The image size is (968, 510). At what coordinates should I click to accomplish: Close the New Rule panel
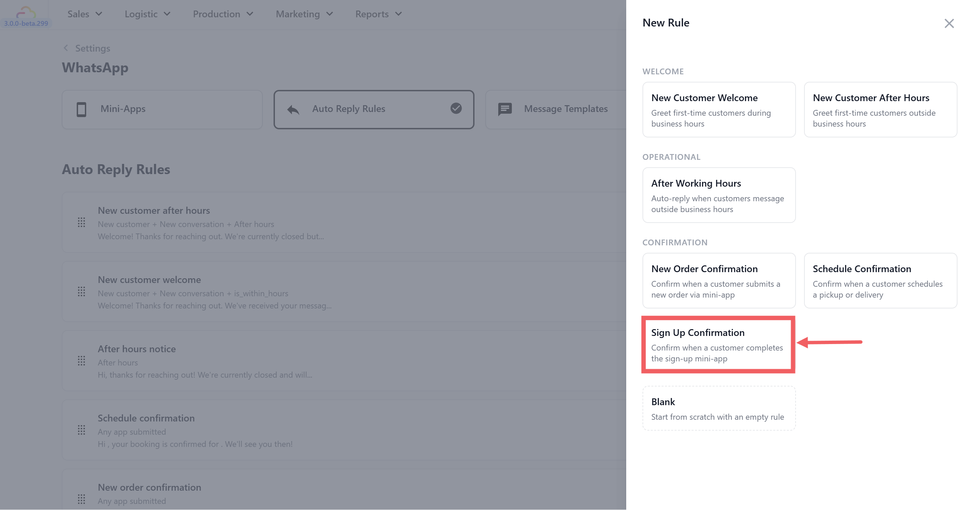[949, 23]
